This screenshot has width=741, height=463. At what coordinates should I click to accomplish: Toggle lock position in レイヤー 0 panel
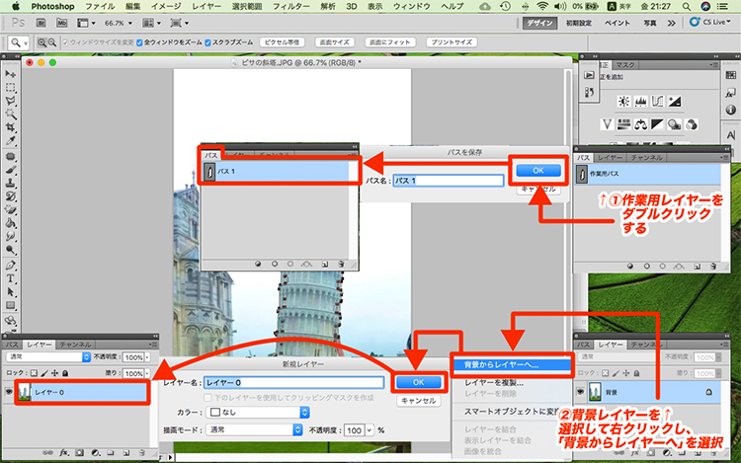point(54,373)
